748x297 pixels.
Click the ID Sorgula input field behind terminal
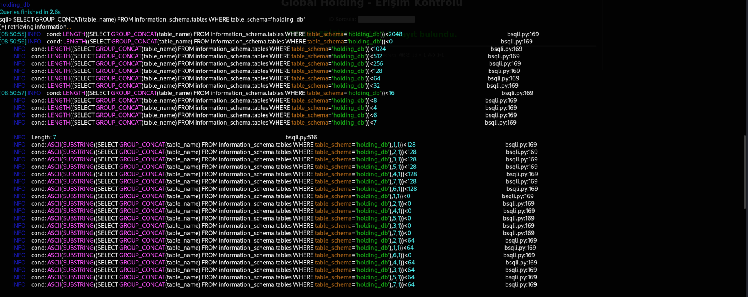tap(386, 19)
